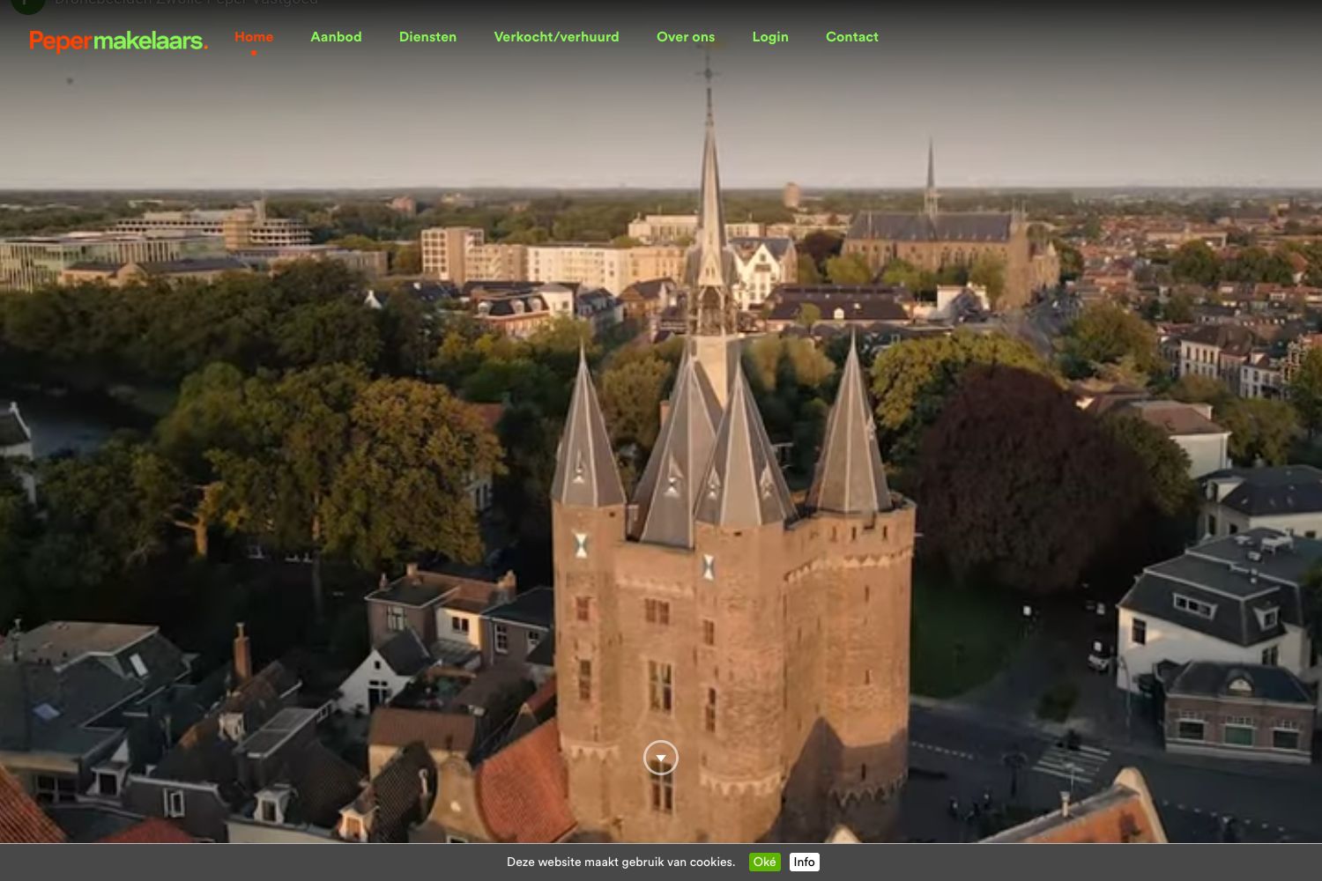Open the Home menu item
1322x881 pixels.
pyautogui.click(x=254, y=37)
